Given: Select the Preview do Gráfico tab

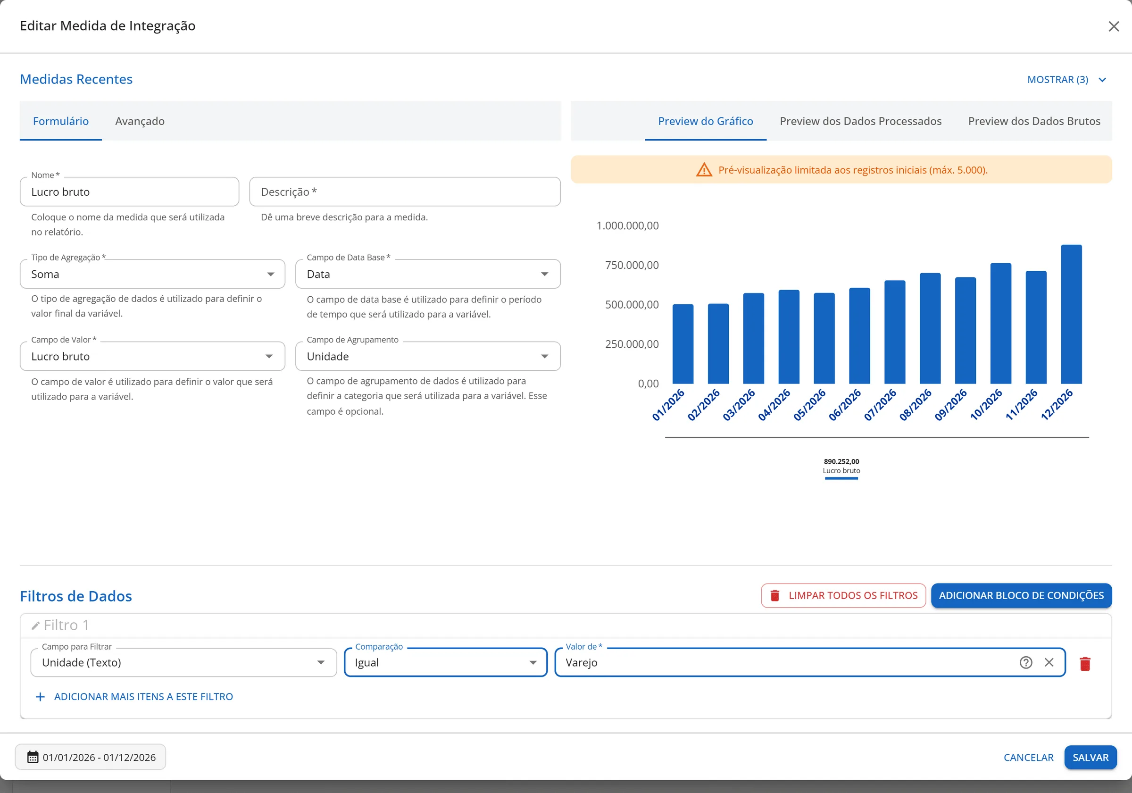Looking at the screenshot, I should [x=705, y=121].
